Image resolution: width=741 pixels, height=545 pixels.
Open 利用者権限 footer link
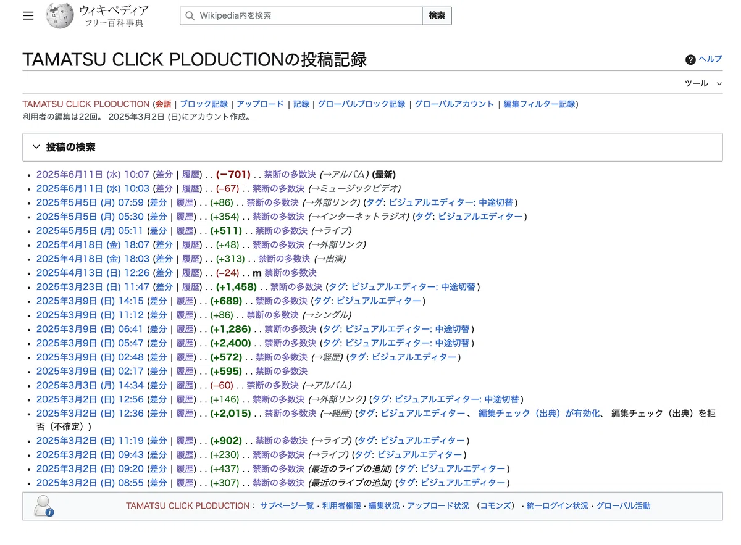pos(341,506)
